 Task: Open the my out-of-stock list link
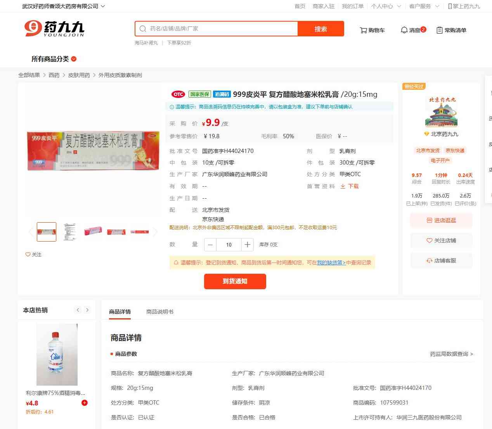331,263
